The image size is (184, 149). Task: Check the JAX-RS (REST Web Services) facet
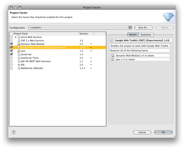pyautogui.click(x=11, y=61)
